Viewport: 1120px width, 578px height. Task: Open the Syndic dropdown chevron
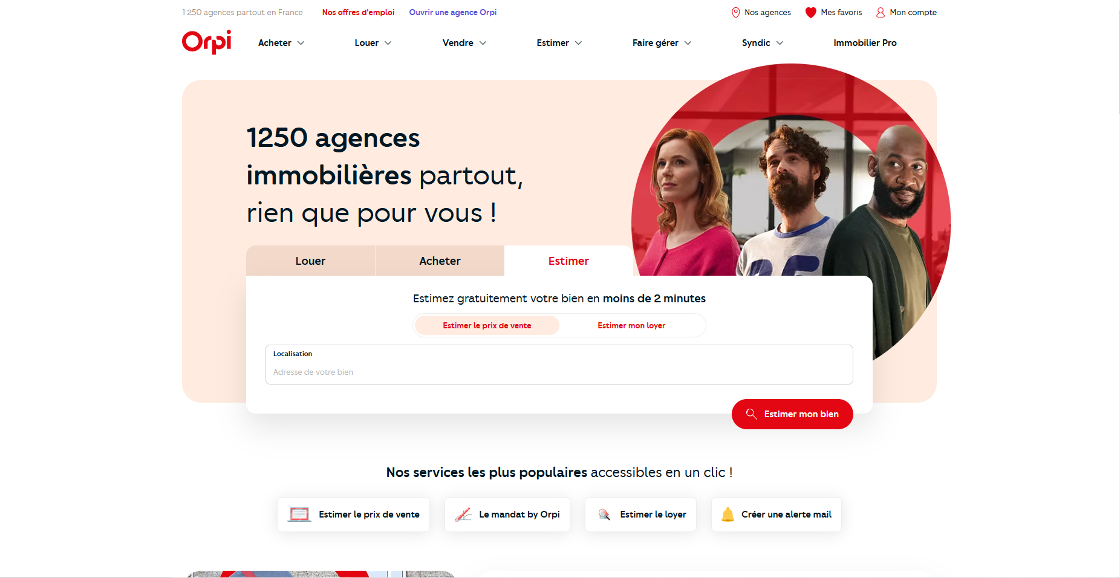click(x=780, y=43)
